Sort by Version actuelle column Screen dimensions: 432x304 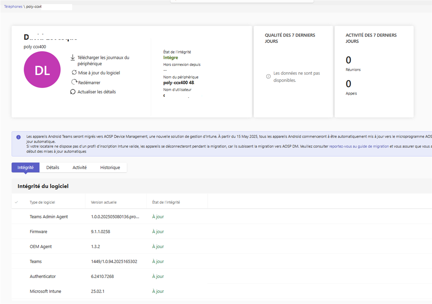coord(104,202)
